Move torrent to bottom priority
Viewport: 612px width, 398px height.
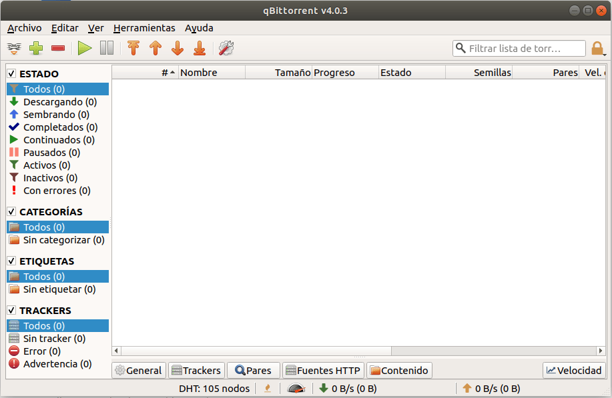coord(199,48)
